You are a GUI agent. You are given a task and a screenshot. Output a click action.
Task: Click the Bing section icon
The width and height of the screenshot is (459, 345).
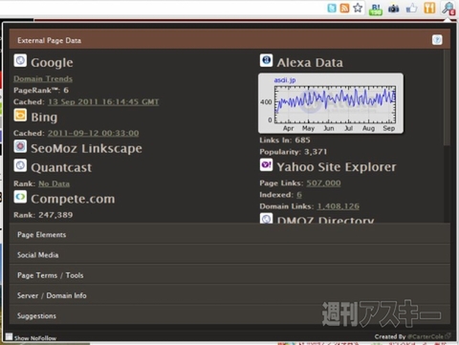point(20,115)
